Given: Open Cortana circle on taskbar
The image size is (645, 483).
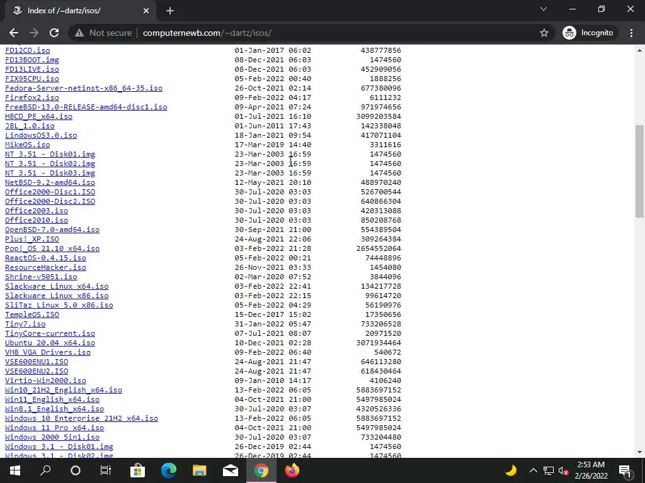Looking at the screenshot, I should (76, 470).
